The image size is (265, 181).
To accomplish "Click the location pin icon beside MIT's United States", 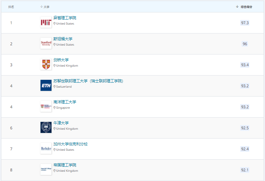I will pyautogui.click(x=54, y=24).
